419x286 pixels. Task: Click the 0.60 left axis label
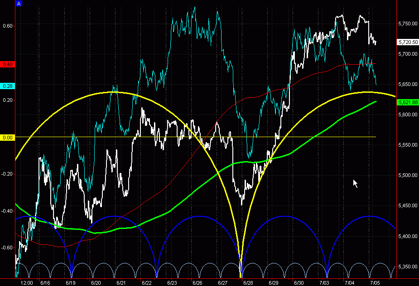(8, 26)
